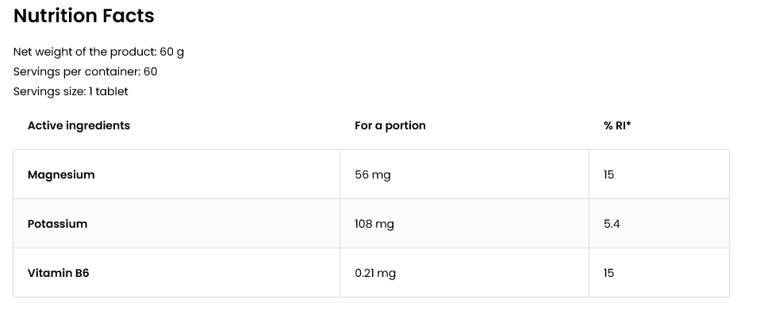Screen dimensions: 760x315
Task: Click the 108 mg potassium value
Action: pyautogui.click(x=374, y=224)
